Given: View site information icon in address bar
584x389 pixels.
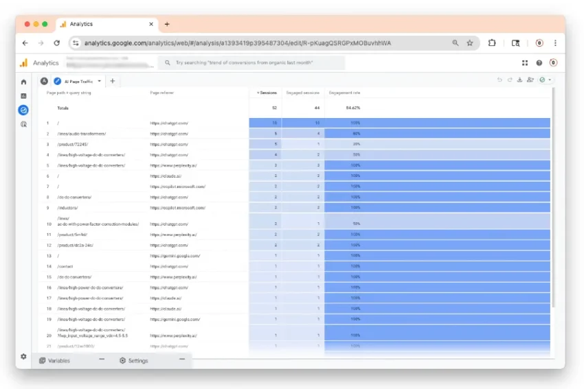Looking at the screenshot, I should (x=76, y=43).
